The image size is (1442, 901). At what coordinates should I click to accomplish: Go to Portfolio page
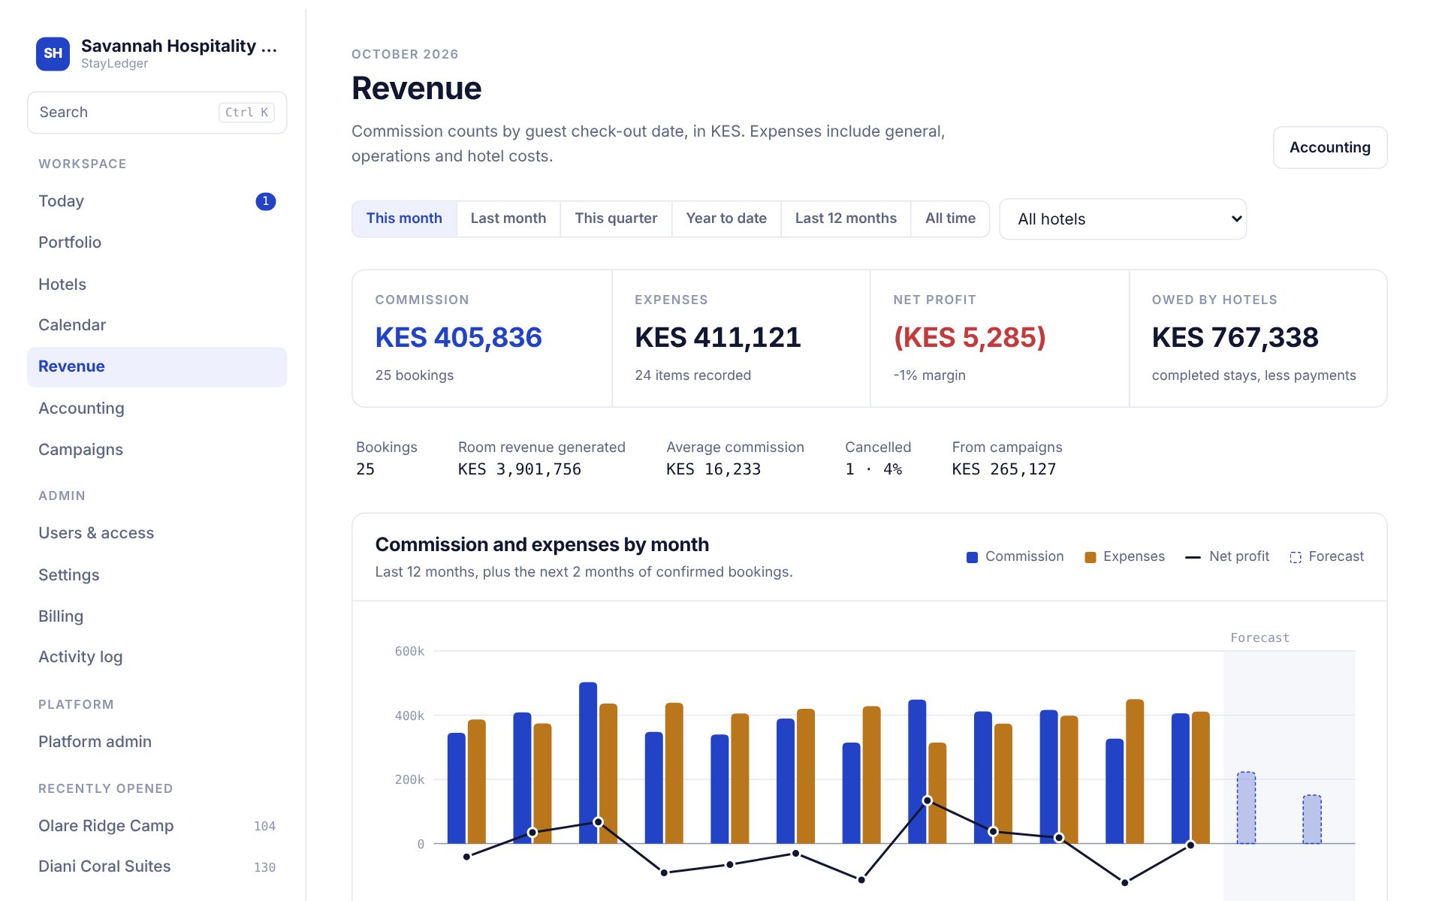(157, 243)
